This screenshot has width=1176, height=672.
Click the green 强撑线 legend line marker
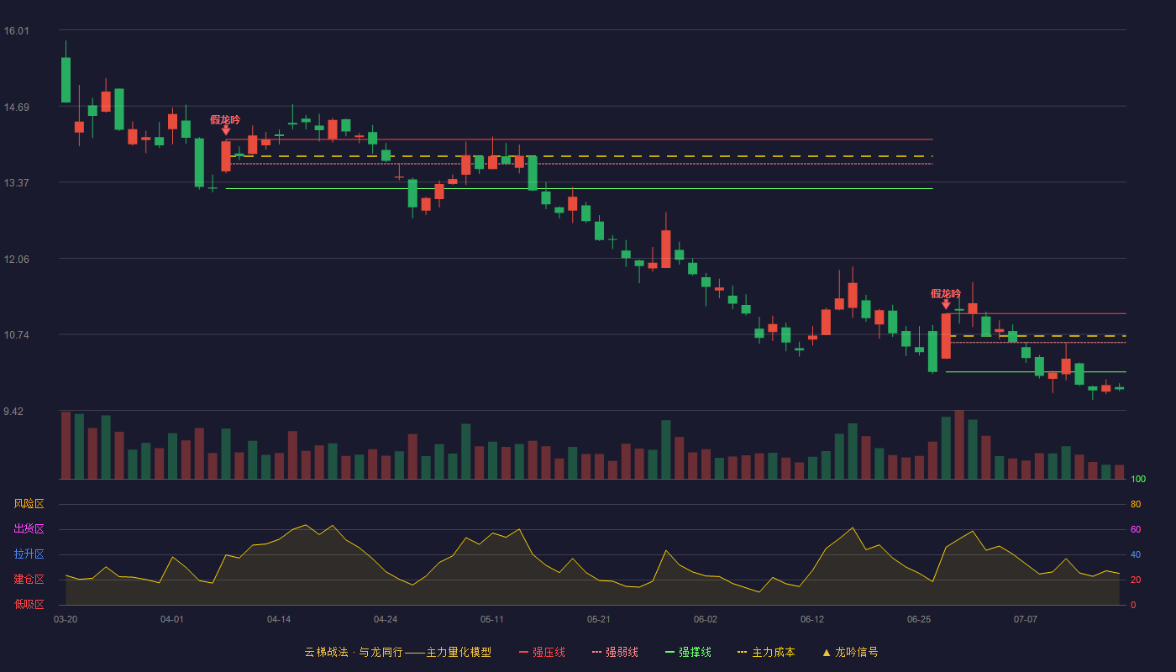pos(669,652)
